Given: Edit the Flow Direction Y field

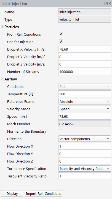Looking at the screenshot, I should pos(85,154).
